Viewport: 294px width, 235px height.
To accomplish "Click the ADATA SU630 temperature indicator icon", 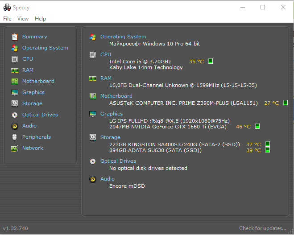I will [268, 150].
